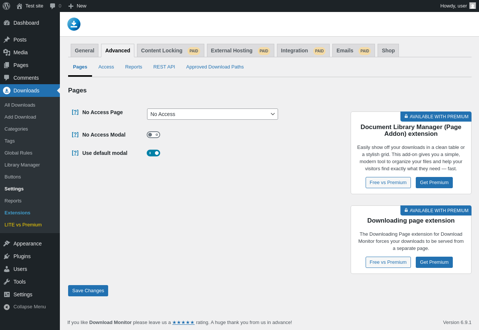
Task: Click the Plugins plug icon
Action: tap(7, 256)
